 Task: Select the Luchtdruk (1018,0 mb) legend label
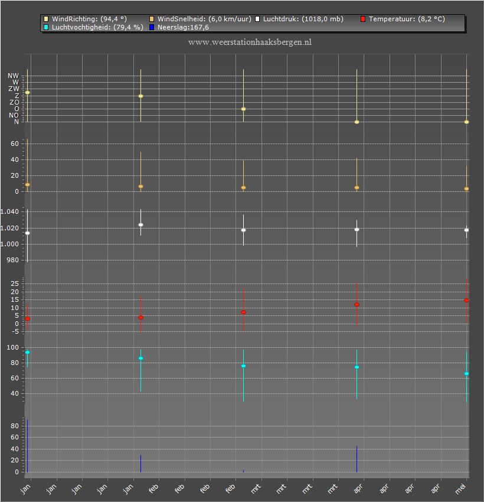click(303, 19)
